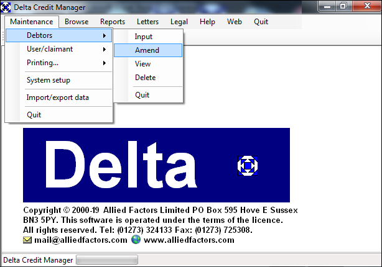Click the Tel: (01273) 324133 text line
Viewport: 382px width, 267px height.
pos(137,230)
